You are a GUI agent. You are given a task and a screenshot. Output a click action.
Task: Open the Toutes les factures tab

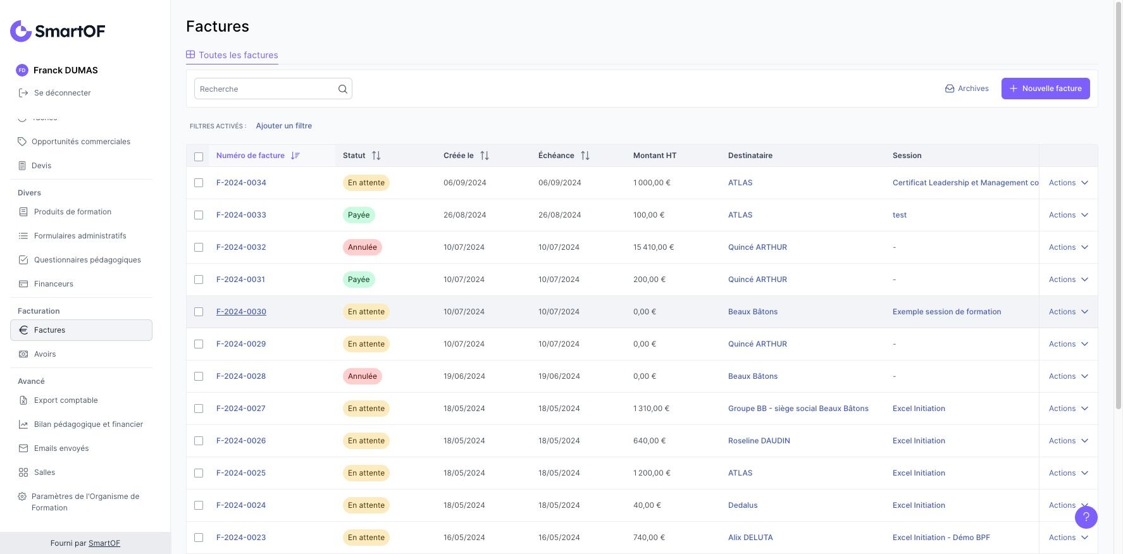coord(232,55)
